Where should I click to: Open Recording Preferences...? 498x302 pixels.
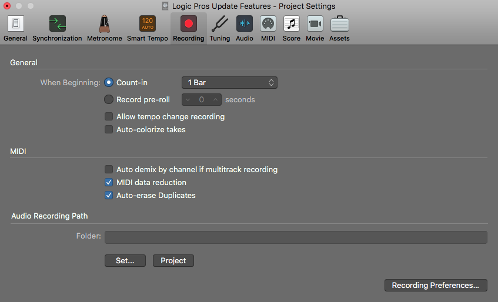pos(436,286)
